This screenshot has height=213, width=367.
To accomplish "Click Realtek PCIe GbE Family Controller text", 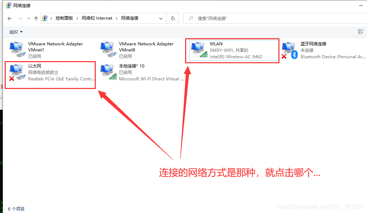I will (x=61, y=79).
